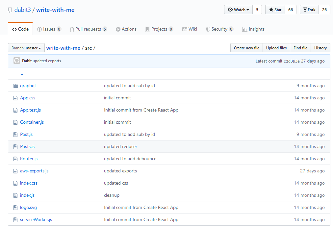Star the write-with-me repository
Screen dimensions: 333x229
(274, 10)
